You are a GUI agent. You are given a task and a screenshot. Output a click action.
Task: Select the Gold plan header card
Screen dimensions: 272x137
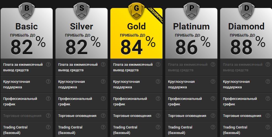click(x=136, y=33)
